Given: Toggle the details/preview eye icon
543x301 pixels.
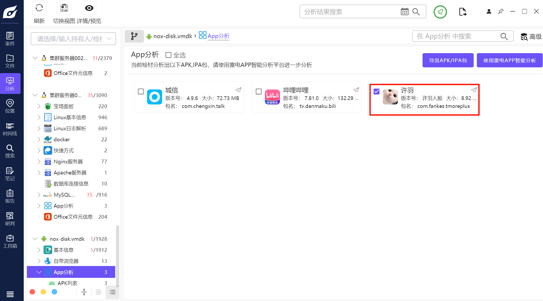Looking at the screenshot, I should (89, 8).
